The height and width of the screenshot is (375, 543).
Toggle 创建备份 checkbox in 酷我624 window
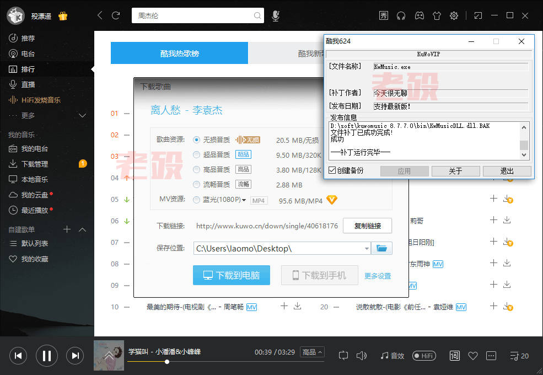pos(332,170)
